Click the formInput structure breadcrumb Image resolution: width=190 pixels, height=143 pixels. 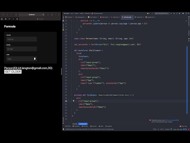pyautogui.click(x=83, y=124)
